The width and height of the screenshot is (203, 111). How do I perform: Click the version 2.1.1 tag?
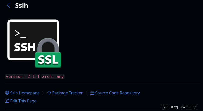pyautogui.click(x=23, y=77)
